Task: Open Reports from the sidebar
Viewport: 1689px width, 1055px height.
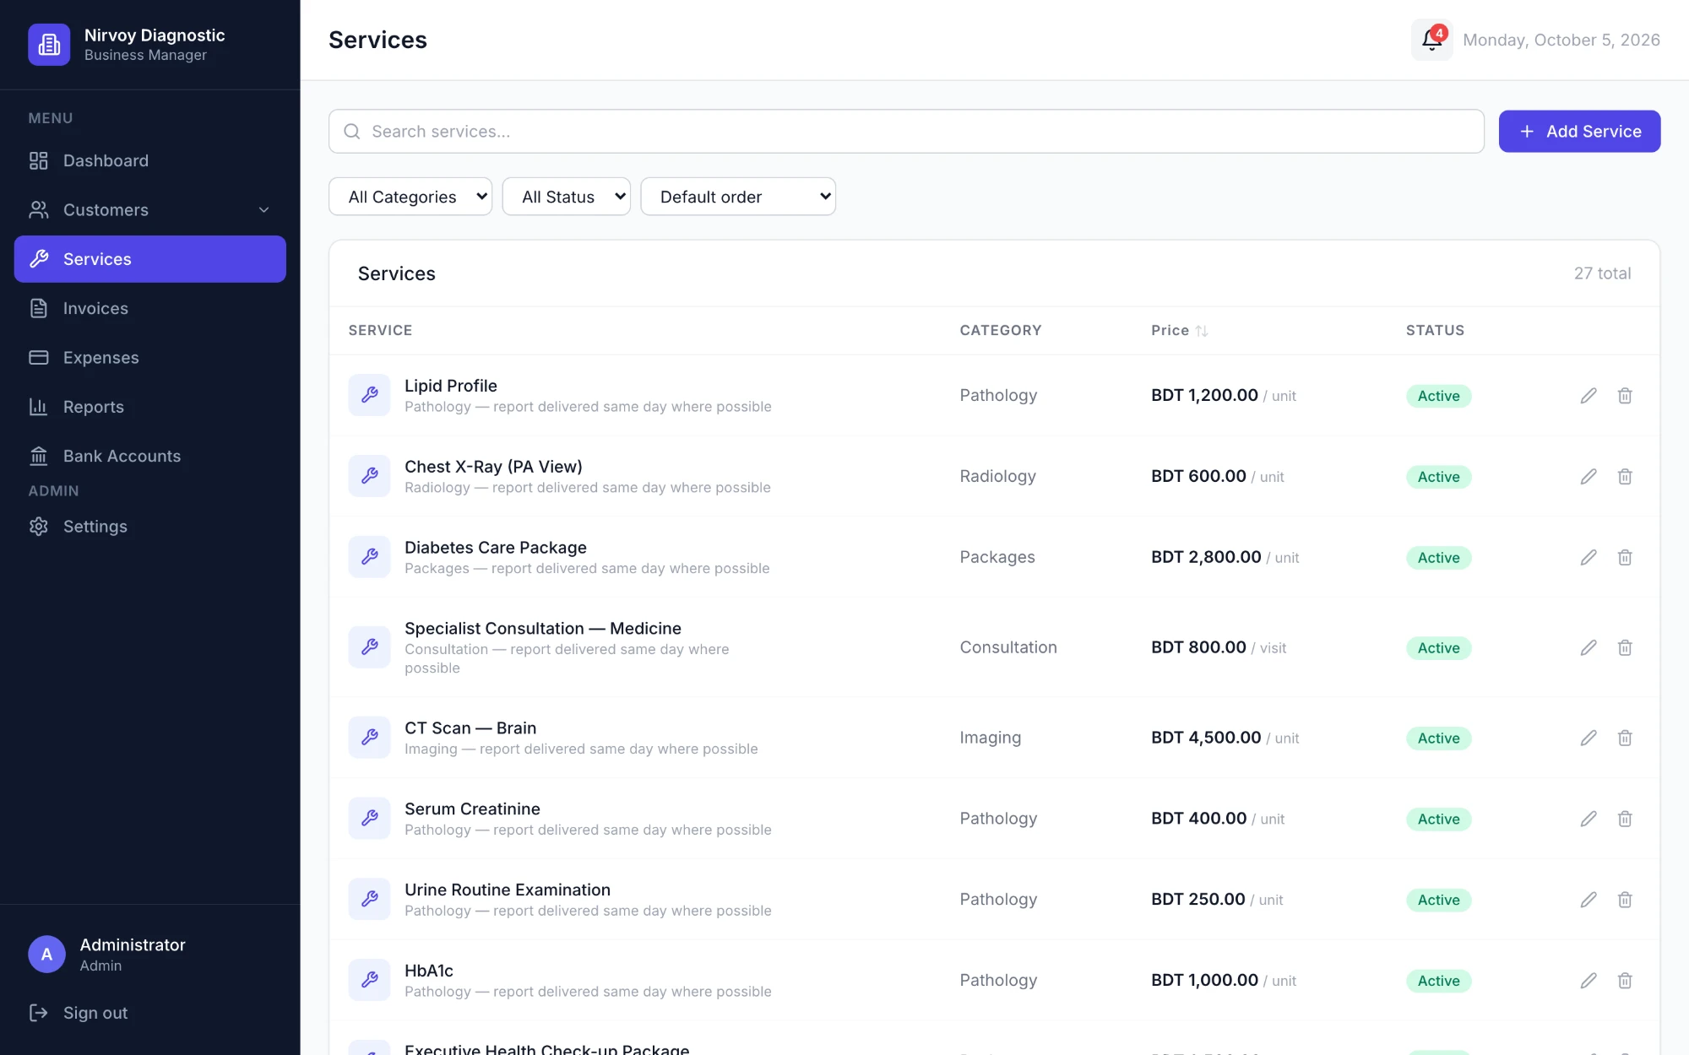Action: [x=150, y=407]
